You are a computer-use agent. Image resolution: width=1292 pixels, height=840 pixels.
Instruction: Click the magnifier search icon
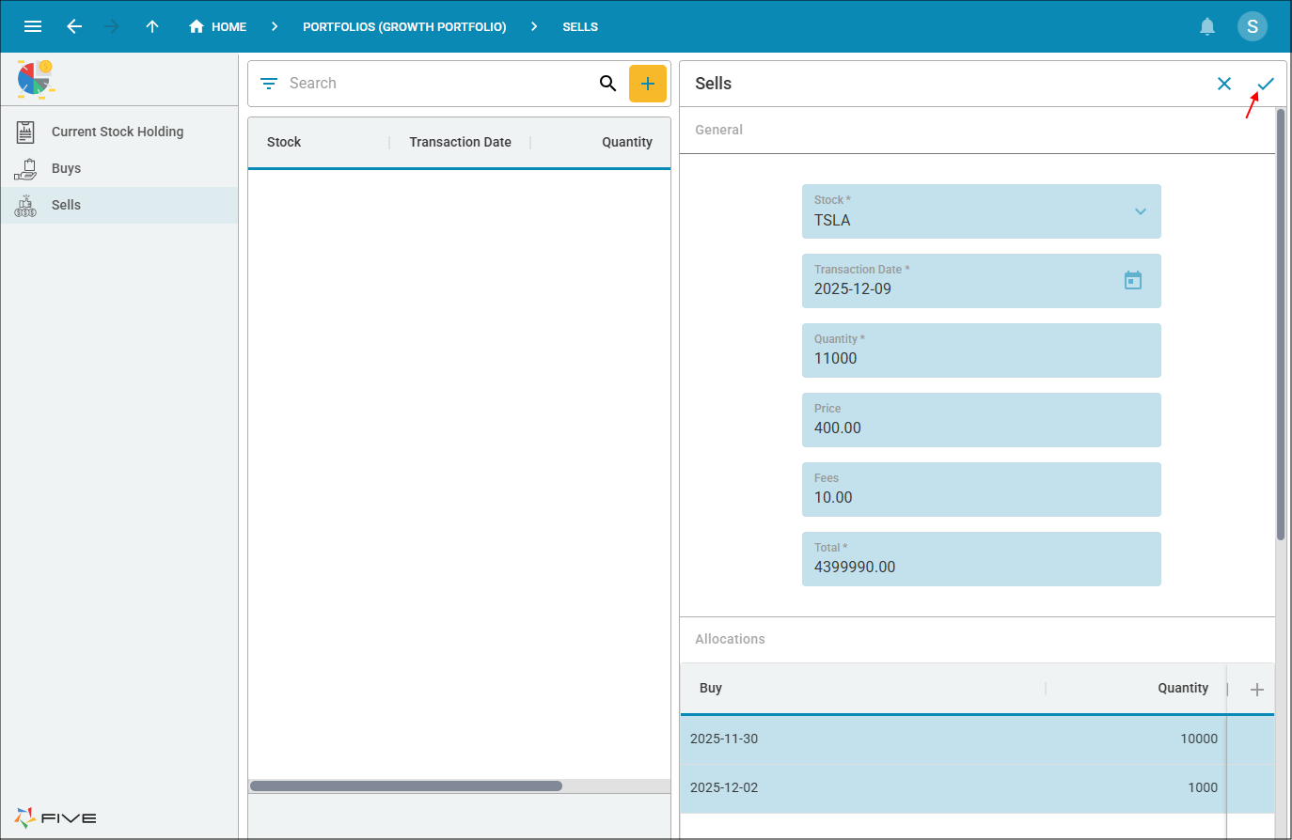(x=608, y=84)
